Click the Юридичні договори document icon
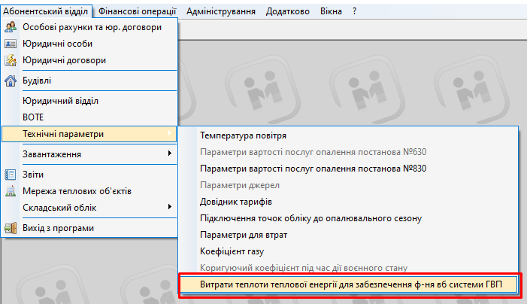527x304 pixels. (x=11, y=60)
